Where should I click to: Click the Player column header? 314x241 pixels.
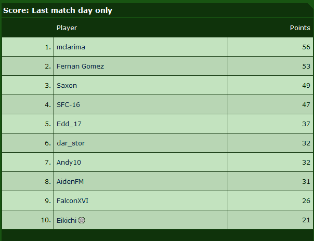pyautogui.click(x=67, y=28)
